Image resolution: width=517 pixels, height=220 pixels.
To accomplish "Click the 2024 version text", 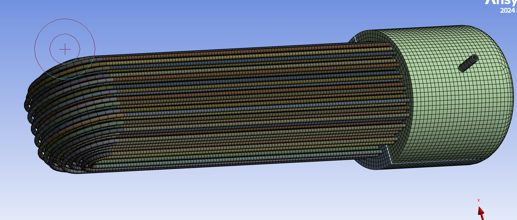I will (x=507, y=11).
